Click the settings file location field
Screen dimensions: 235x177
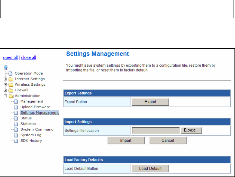pyautogui.click(x=156, y=130)
